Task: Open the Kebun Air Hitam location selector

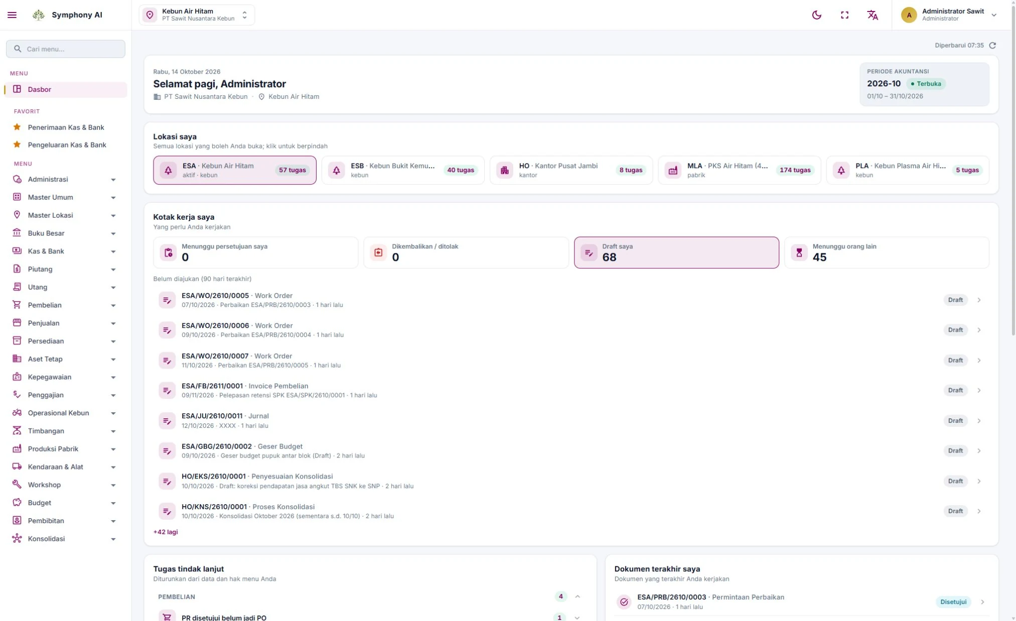Action: [197, 15]
